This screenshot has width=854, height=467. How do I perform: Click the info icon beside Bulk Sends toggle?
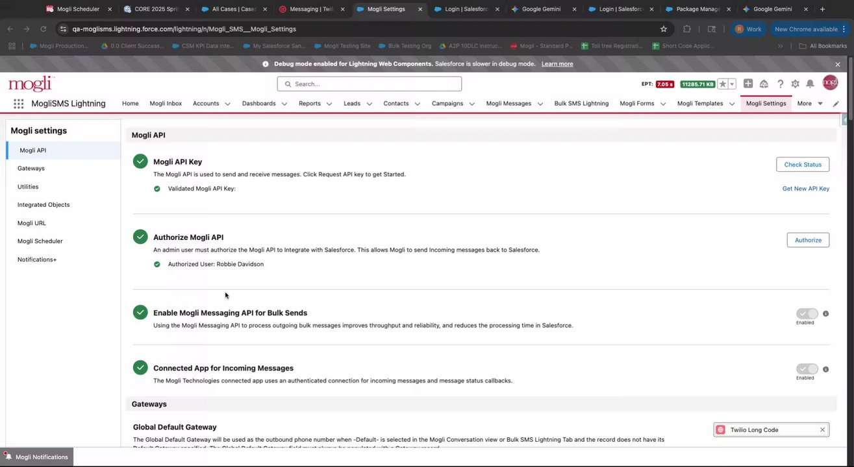click(x=825, y=314)
